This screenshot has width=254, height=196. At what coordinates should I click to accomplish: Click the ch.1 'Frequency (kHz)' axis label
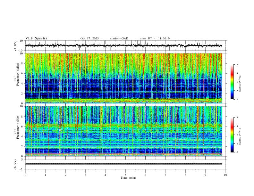[x=18, y=75]
